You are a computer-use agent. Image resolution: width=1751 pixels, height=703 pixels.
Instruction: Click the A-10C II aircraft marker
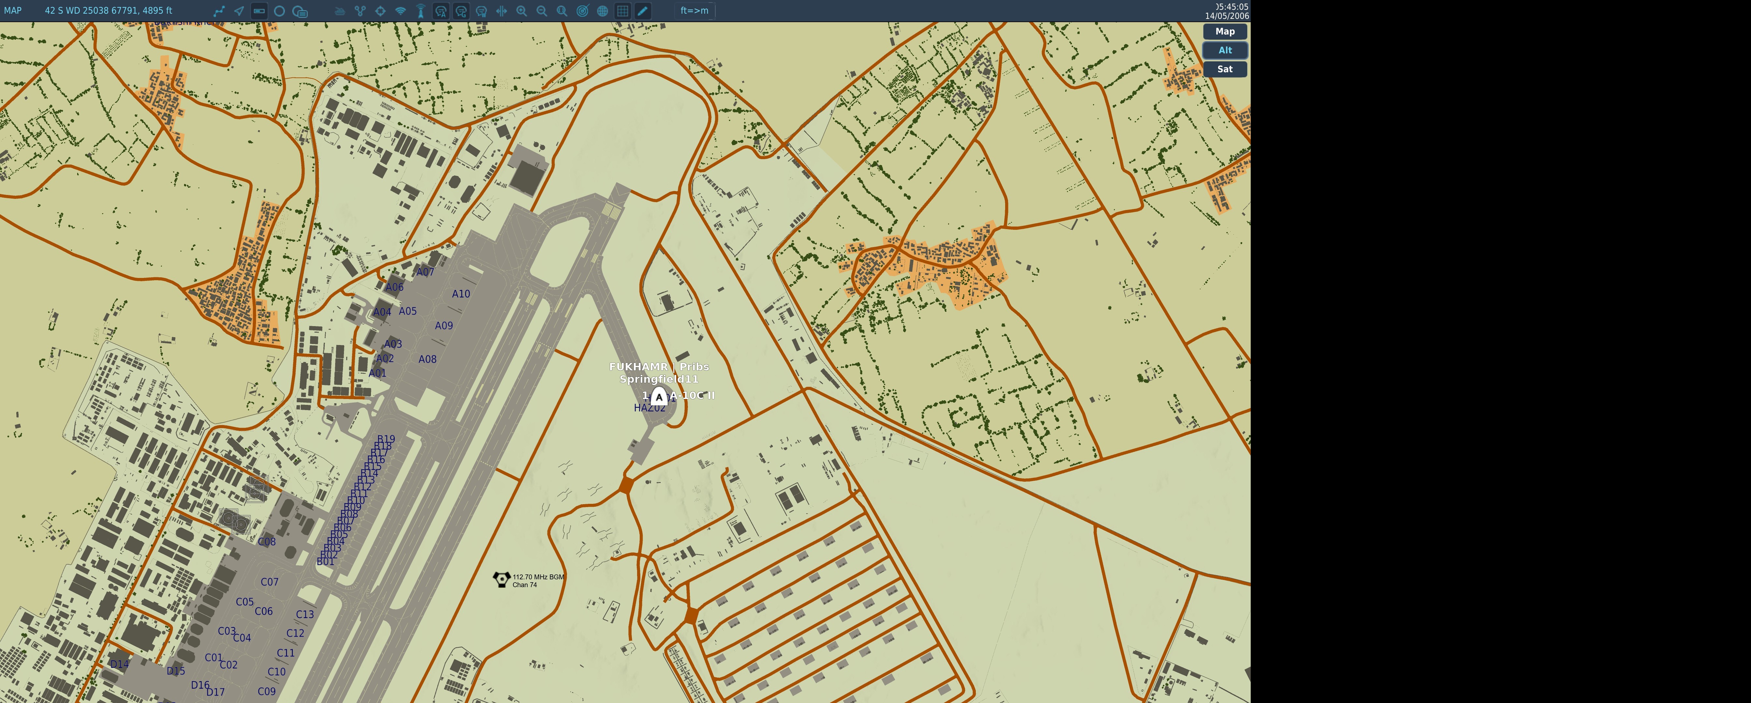coord(659,397)
